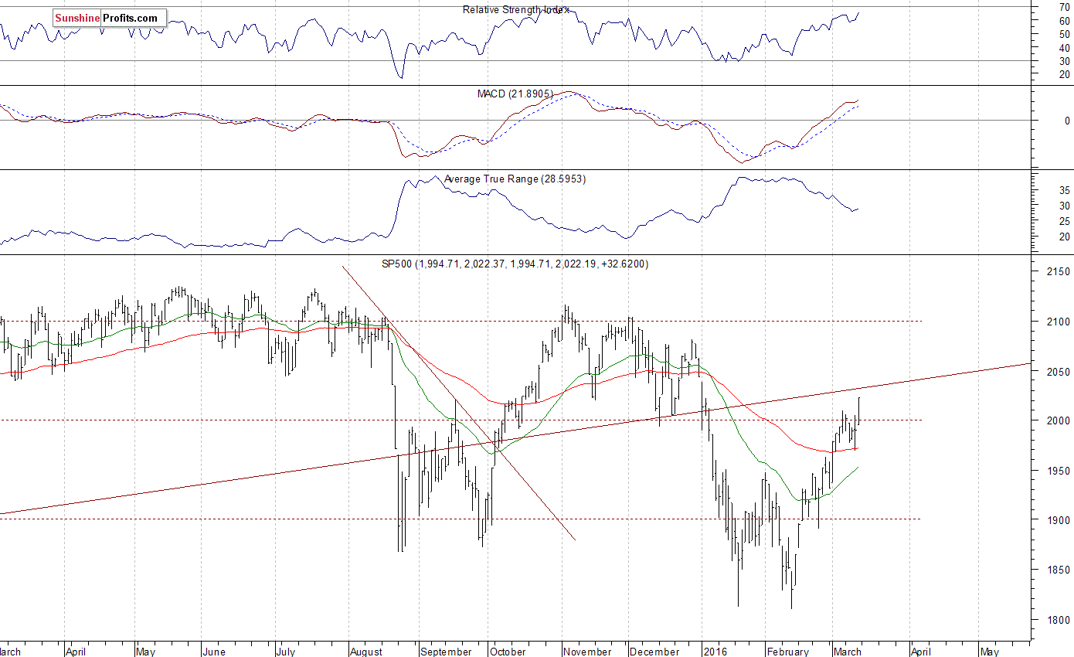Click the ATR axis value 20
The image size is (1074, 657).
1064,237
